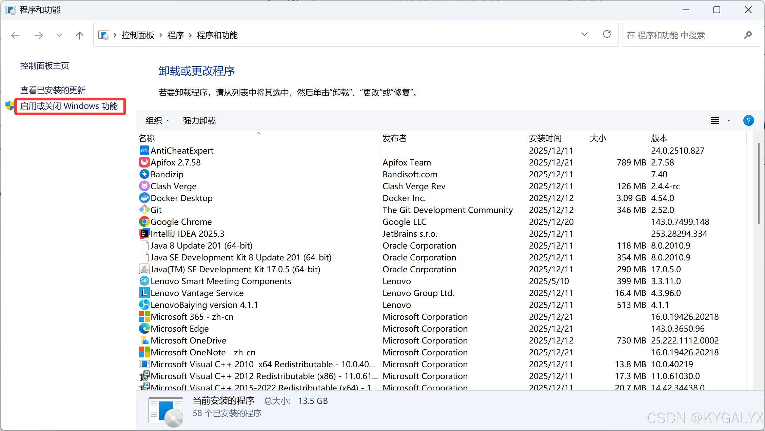Open the 组织 dropdown menu

pos(157,121)
